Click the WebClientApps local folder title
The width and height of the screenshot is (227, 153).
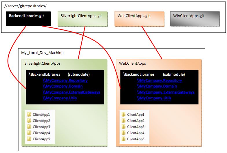pos(132,64)
